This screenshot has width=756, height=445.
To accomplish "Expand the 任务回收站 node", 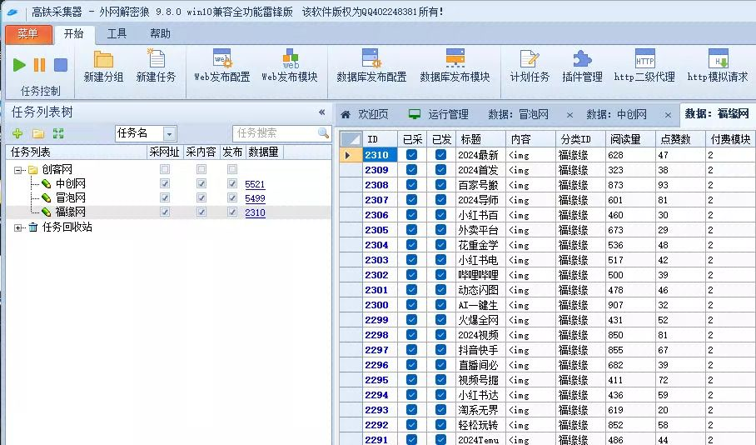I will pos(17,227).
